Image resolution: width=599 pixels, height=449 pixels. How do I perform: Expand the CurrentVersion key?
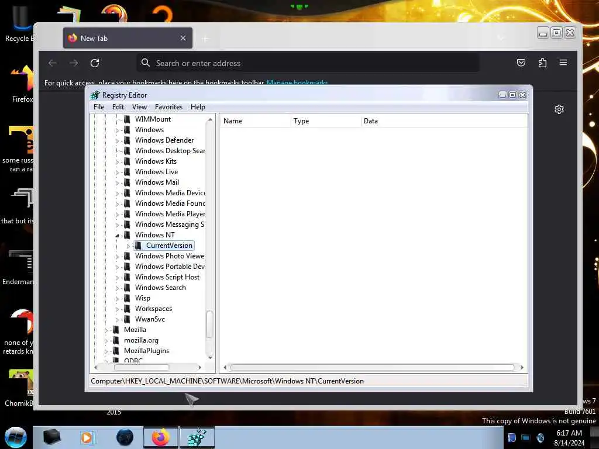128,246
